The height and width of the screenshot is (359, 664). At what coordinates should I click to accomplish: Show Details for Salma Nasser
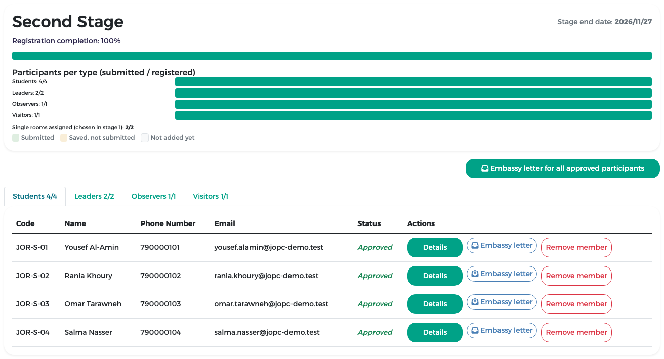click(x=435, y=332)
